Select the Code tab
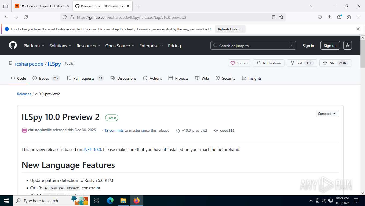Screen dimensions: 365x206 [18, 78]
